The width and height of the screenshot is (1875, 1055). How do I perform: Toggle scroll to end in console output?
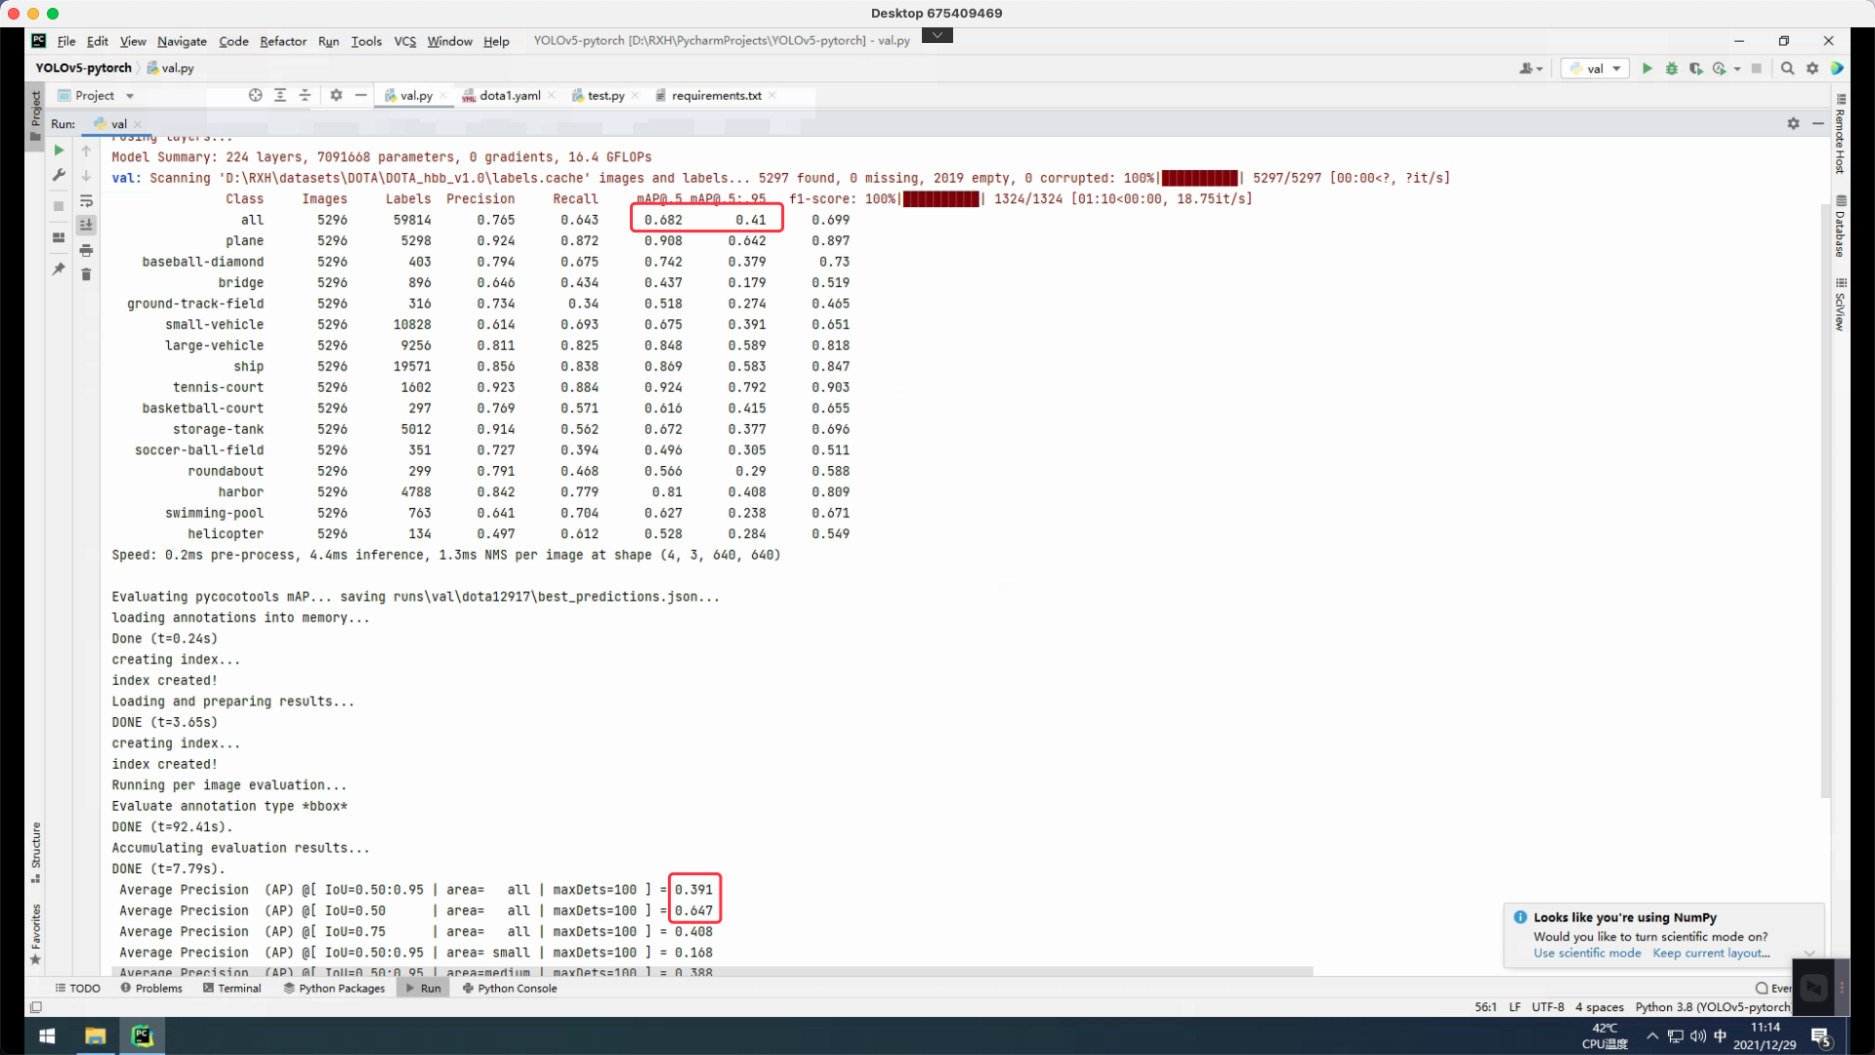(x=86, y=225)
